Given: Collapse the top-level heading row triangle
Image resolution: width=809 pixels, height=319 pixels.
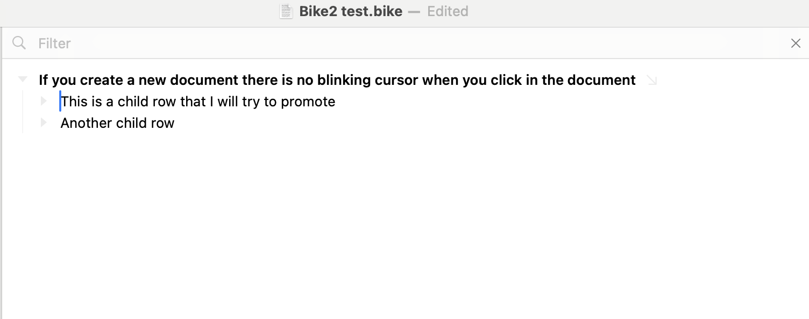Looking at the screenshot, I should click(23, 79).
